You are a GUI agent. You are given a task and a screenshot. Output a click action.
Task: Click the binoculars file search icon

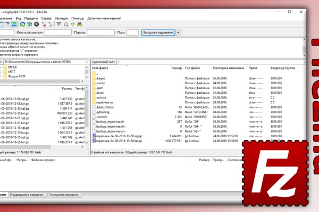80,24
